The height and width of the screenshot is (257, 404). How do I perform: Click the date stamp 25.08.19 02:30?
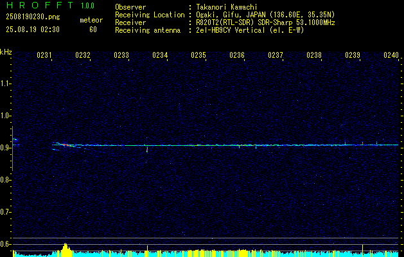[x=33, y=30]
